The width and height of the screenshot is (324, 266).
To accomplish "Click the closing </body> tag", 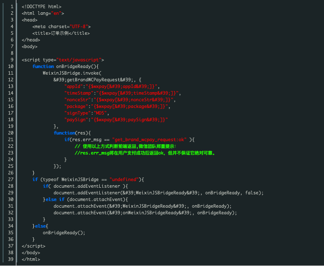I will [x=31, y=252].
